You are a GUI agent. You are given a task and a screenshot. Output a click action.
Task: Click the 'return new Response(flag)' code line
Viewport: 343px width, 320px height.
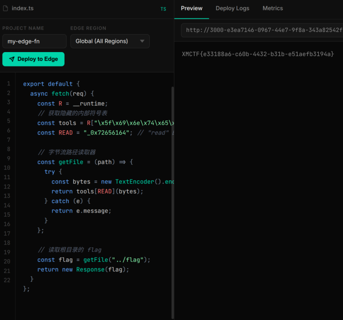click(83, 269)
